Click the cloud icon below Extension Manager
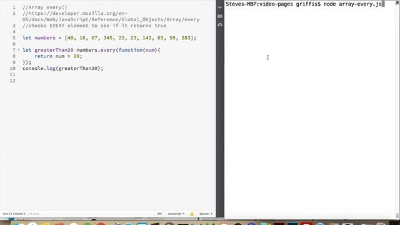Screen dimensions: 400x225 (220, 25)
